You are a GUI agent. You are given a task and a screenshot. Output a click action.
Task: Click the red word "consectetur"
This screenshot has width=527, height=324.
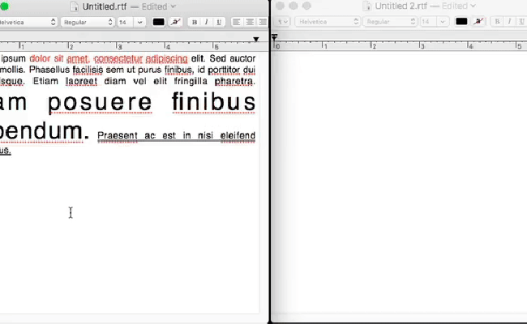click(x=118, y=59)
